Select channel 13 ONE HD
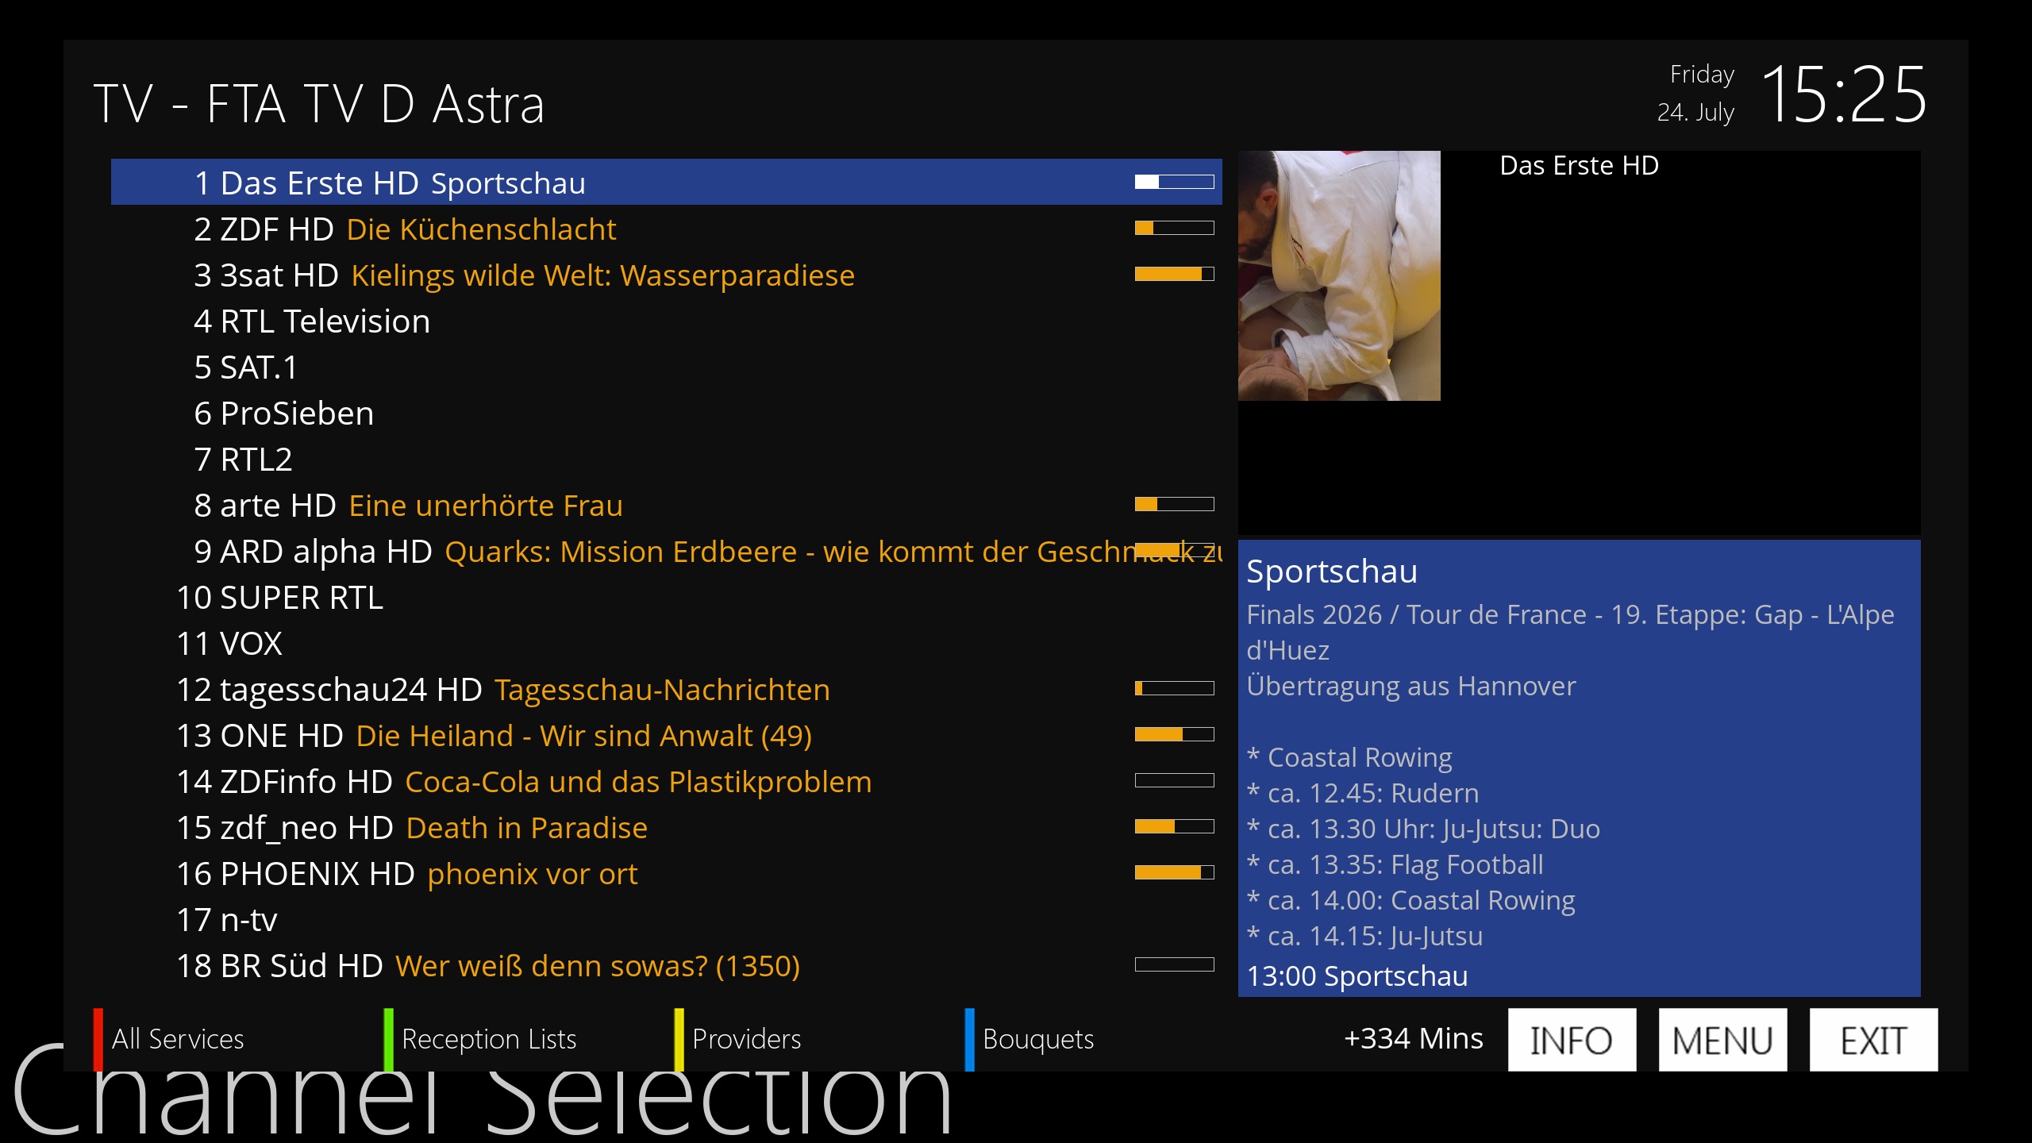 coord(666,735)
